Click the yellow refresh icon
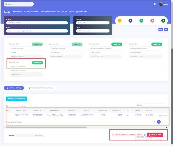Screen dimensions: 173x146 point(119,21)
